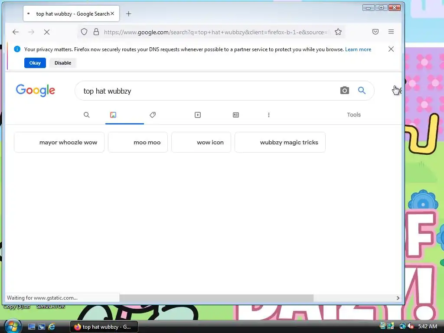Go back using the browser back arrow
The height and width of the screenshot is (333, 444).
16,32
